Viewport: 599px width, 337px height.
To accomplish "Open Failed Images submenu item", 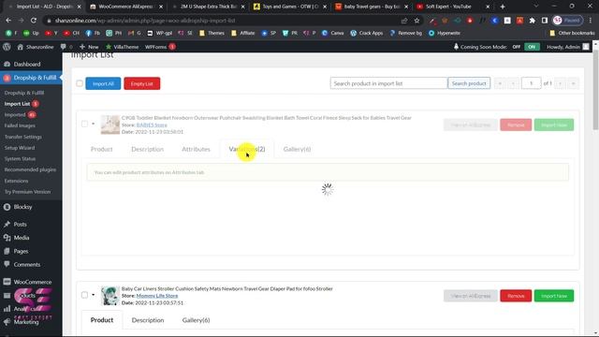I will [x=20, y=125].
